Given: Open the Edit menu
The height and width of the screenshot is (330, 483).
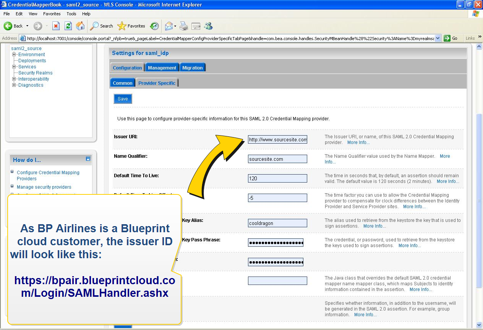Looking at the screenshot, I should pyautogui.click(x=19, y=14).
